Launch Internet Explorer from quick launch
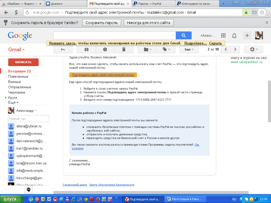 click(74, 199)
